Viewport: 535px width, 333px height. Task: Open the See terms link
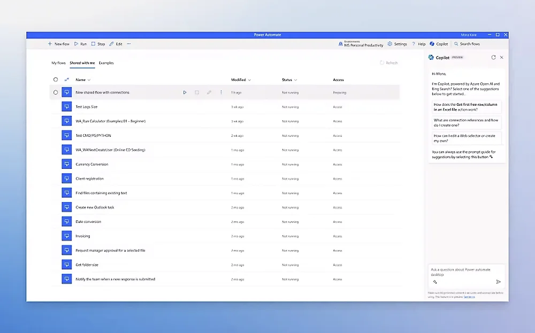point(470,297)
